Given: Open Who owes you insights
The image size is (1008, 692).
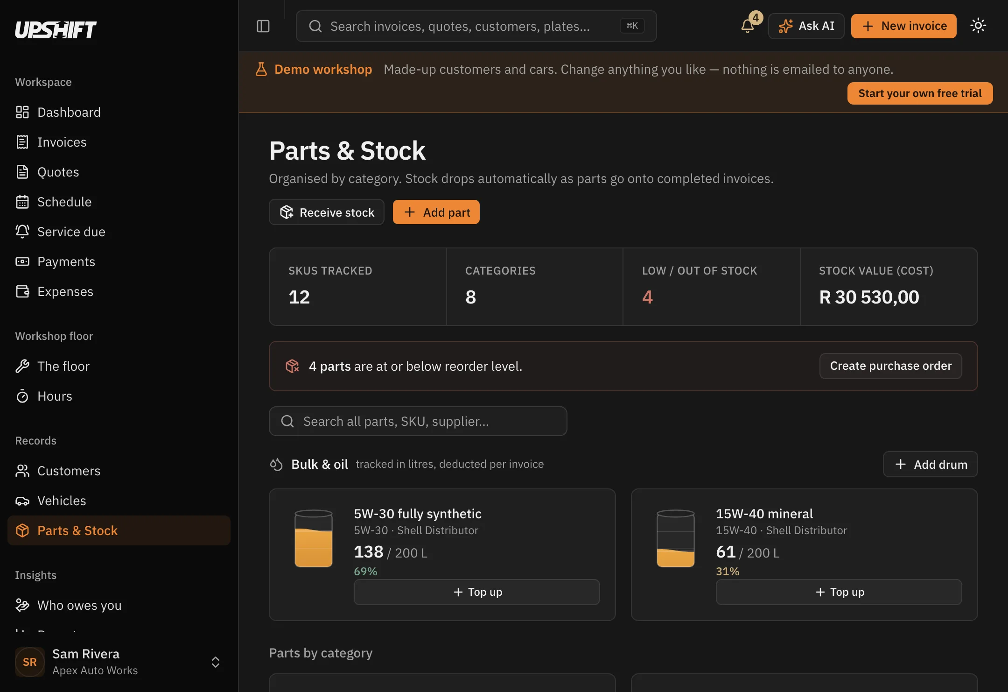Looking at the screenshot, I should (x=119, y=605).
